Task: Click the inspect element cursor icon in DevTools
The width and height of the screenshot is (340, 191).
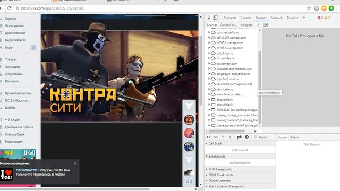Action: (x=208, y=18)
